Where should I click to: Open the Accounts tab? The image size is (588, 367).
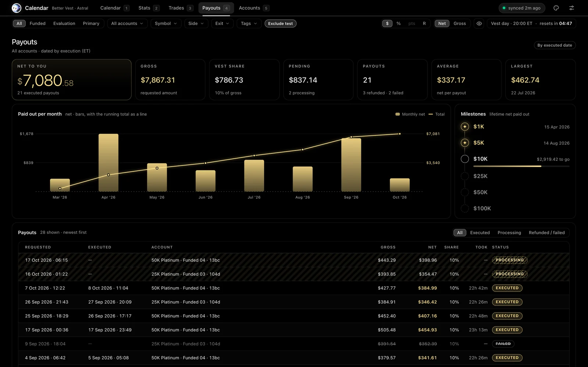(254, 8)
